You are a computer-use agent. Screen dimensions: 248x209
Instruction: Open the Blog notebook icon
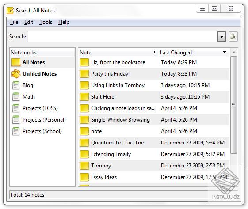click(x=16, y=85)
